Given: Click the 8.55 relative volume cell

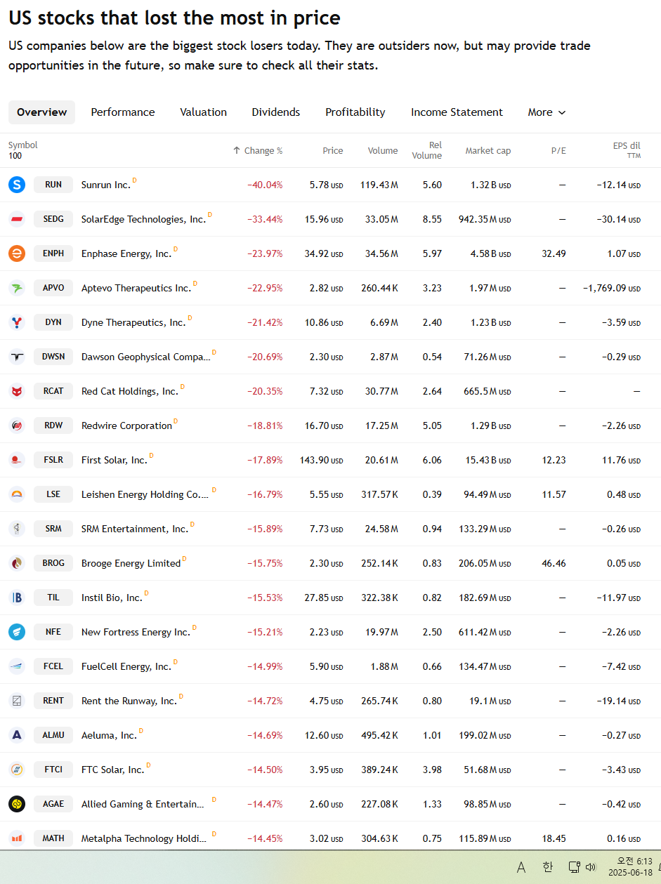Looking at the screenshot, I should (432, 219).
